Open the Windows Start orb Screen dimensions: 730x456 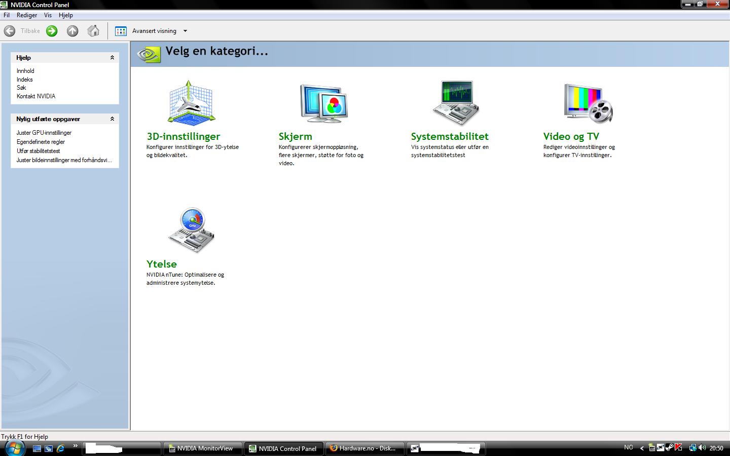click(14, 448)
